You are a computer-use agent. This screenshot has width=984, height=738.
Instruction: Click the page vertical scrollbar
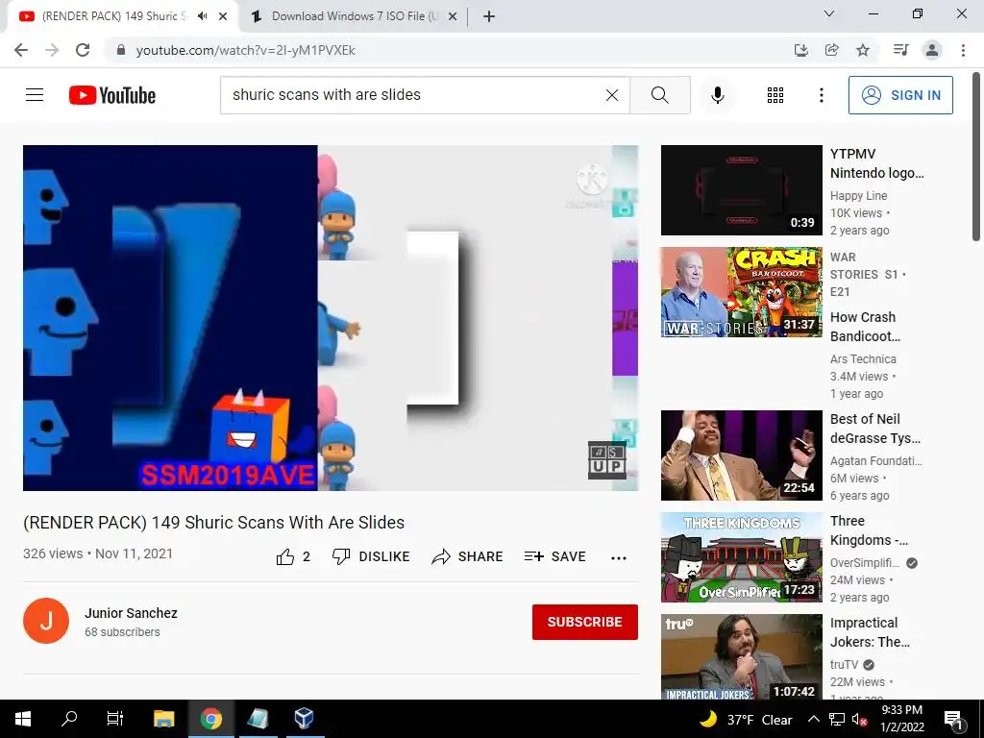(976, 157)
